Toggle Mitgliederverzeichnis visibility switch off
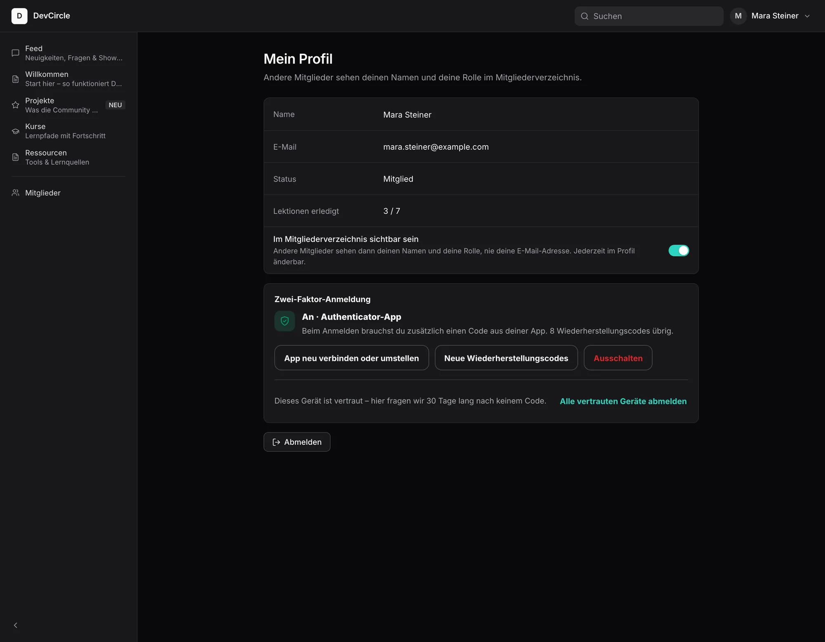Screen dimensions: 825x642 [x=679, y=250]
